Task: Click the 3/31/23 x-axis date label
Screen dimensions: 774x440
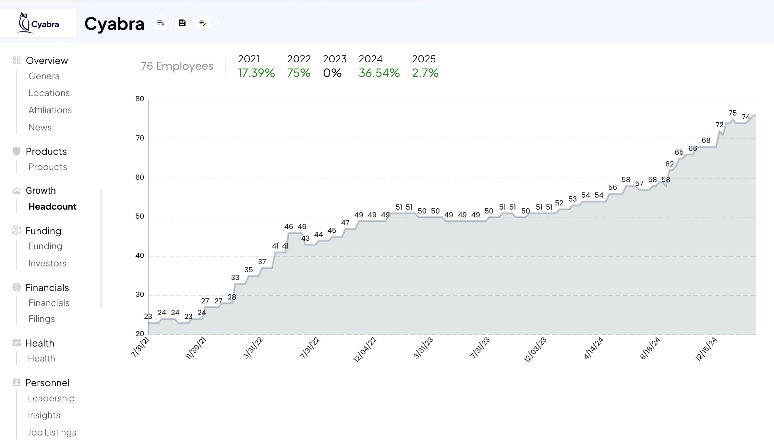Action: point(423,348)
